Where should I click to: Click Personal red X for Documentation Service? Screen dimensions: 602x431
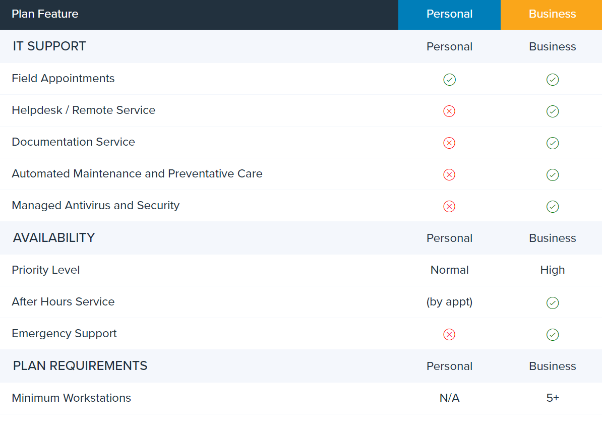tap(449, 143)
